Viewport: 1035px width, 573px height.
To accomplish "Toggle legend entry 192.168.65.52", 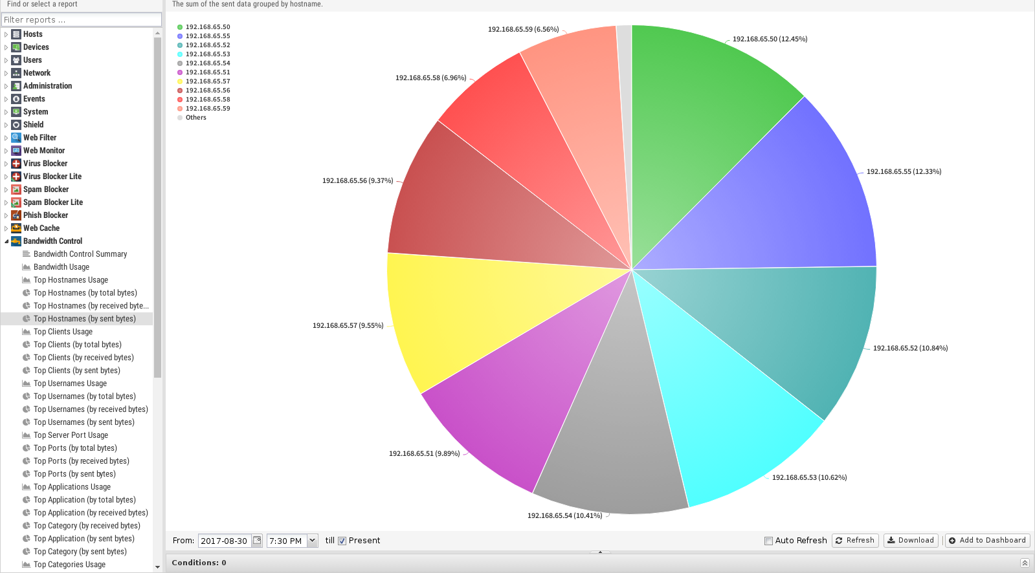I will pos(204,45).
